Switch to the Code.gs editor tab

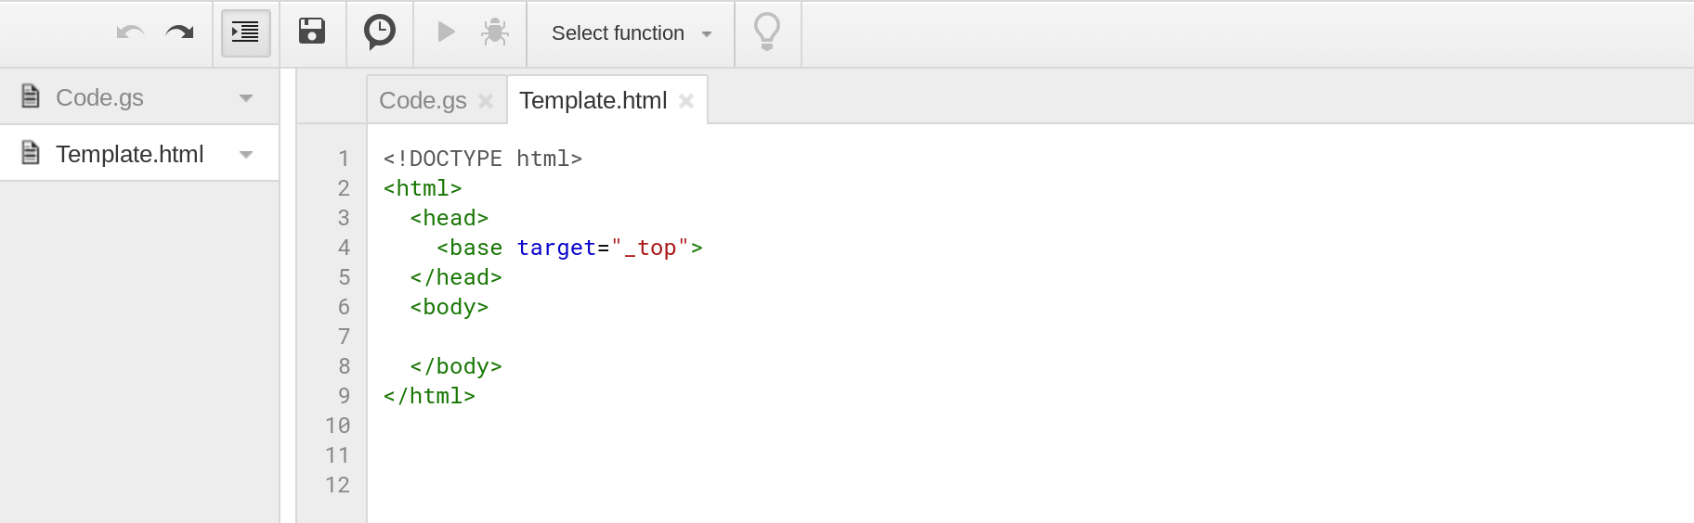[423, 100]
